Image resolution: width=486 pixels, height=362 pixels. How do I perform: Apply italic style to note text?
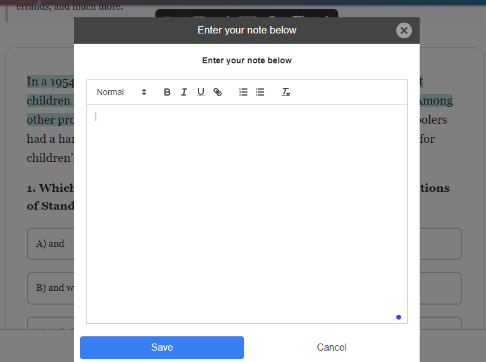(x=184, y=92)
